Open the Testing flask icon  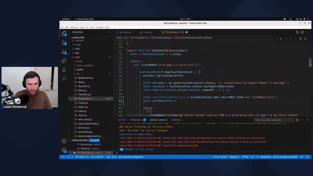(64, 69)
